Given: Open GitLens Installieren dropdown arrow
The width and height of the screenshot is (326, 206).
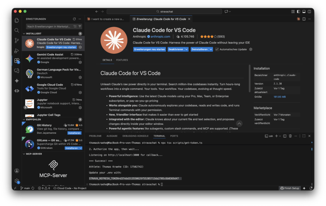Looking at the screenshot, I should pyautogui.click(x=81, y=148).
